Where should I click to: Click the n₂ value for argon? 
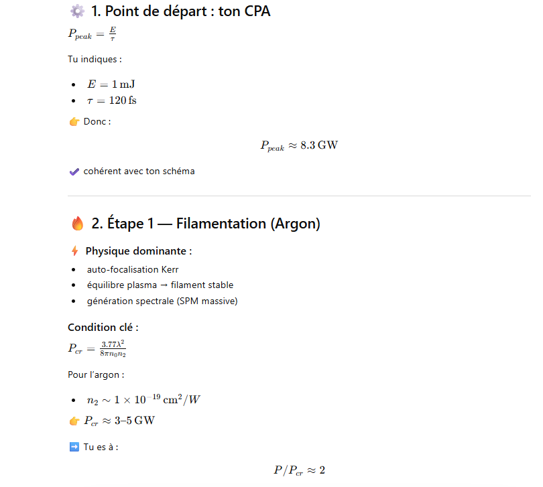(143, 400)
